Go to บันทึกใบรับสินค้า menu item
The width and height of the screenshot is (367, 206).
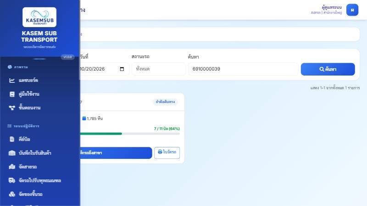point(40,153)
